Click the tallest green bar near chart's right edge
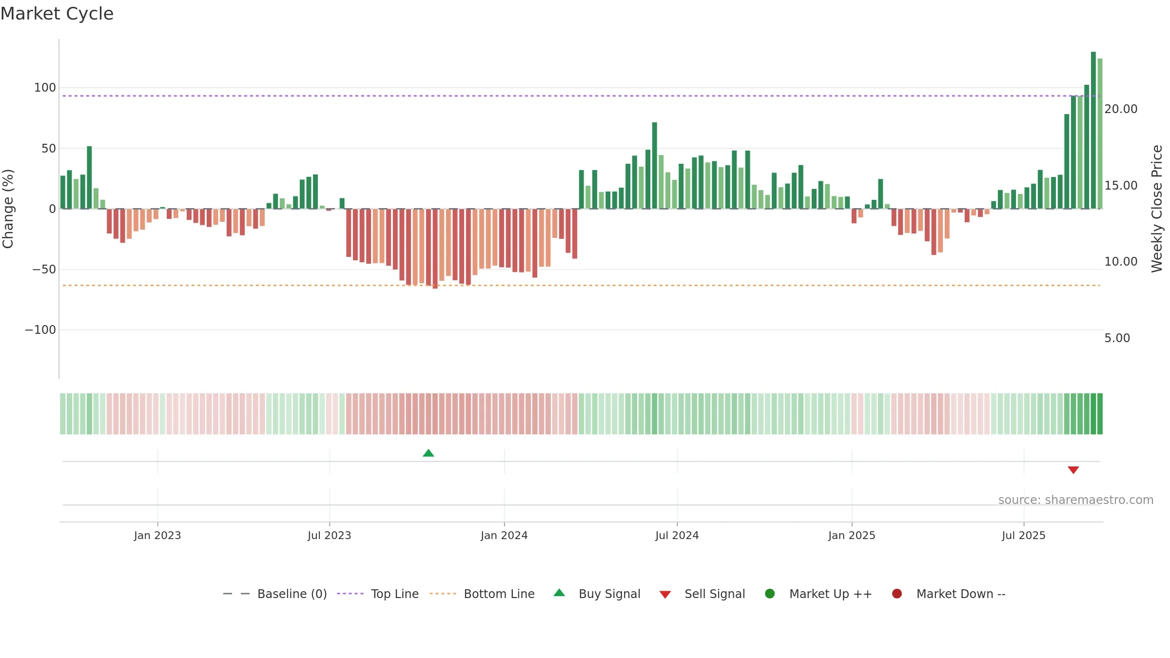Image resolution: width=1170 pixels, height=658 pixels. coord(1093,130)
